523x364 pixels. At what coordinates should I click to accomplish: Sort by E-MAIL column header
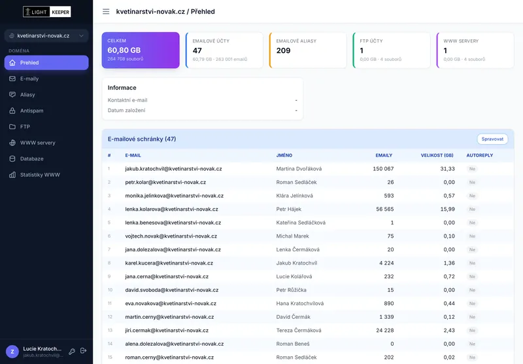tap(133, 155)
